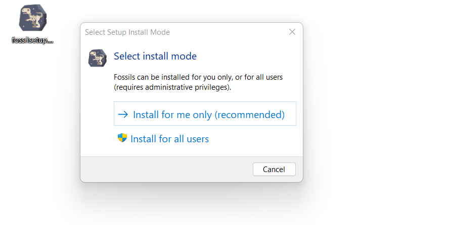The image size is (449, 225).
Task: Choose Install for all users
Action: tap(169, 139)
